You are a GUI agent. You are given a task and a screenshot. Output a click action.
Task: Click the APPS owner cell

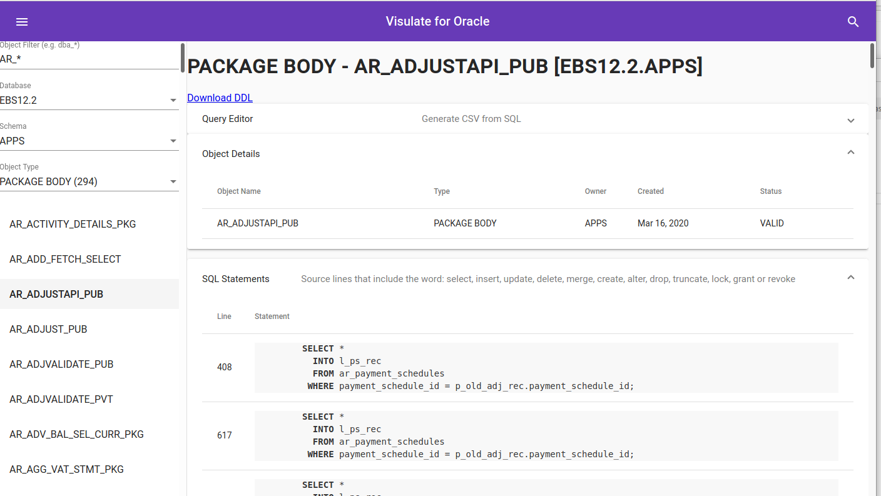(x=596, y=223)
